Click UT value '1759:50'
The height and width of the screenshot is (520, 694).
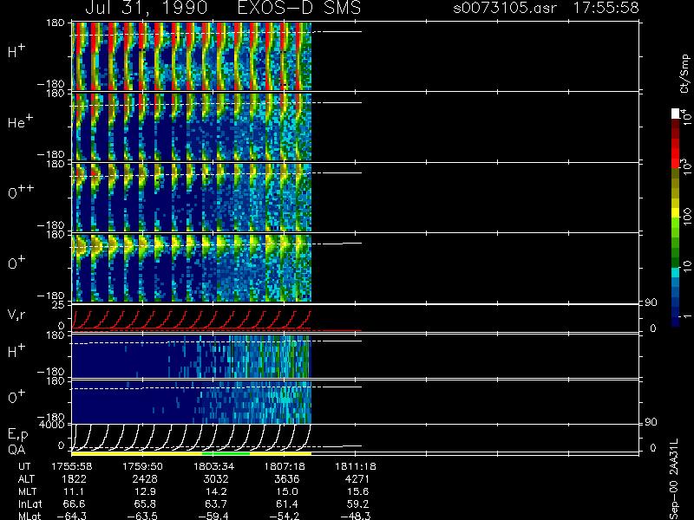tap(142, 466)
